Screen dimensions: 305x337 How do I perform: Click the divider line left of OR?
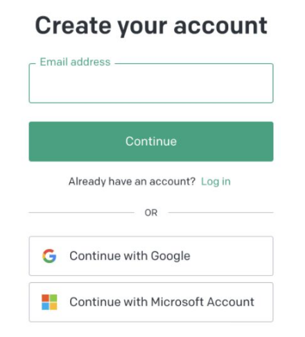[82, 212]
